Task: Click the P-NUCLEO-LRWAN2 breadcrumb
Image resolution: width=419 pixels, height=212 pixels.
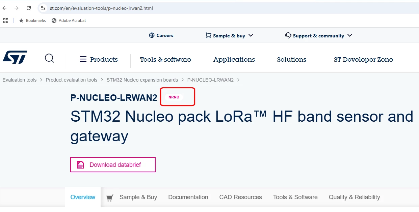Action: 210,80
